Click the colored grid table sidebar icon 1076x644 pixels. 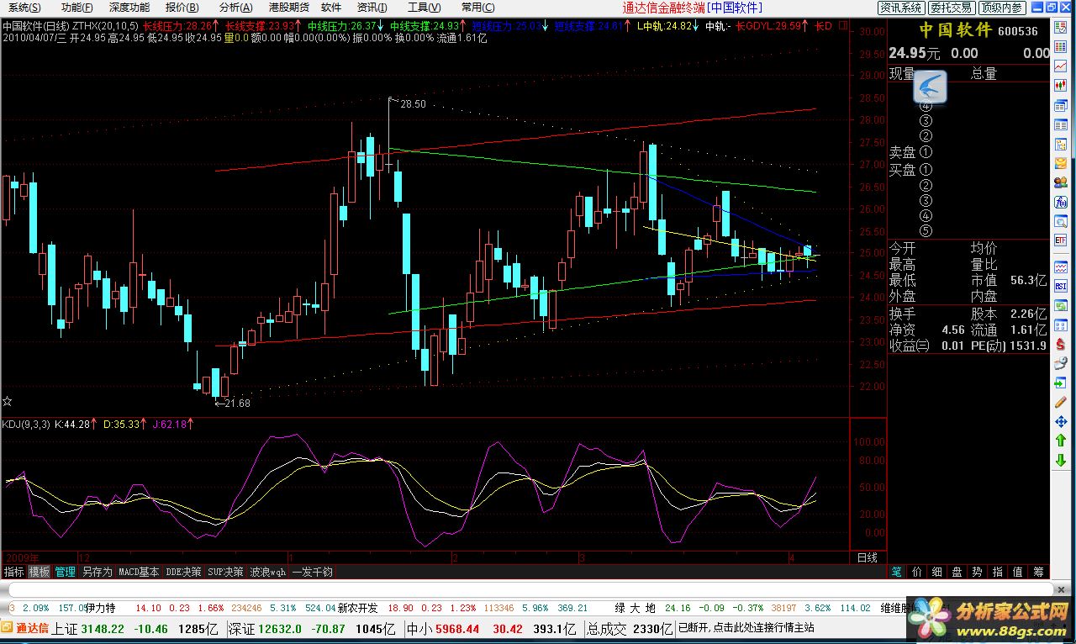click(1061, 45)
